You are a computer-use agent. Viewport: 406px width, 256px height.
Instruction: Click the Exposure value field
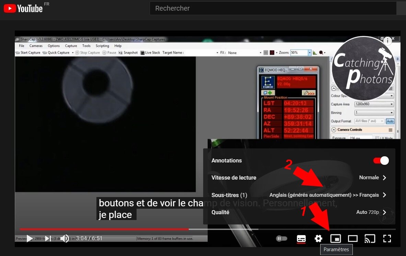360,137
